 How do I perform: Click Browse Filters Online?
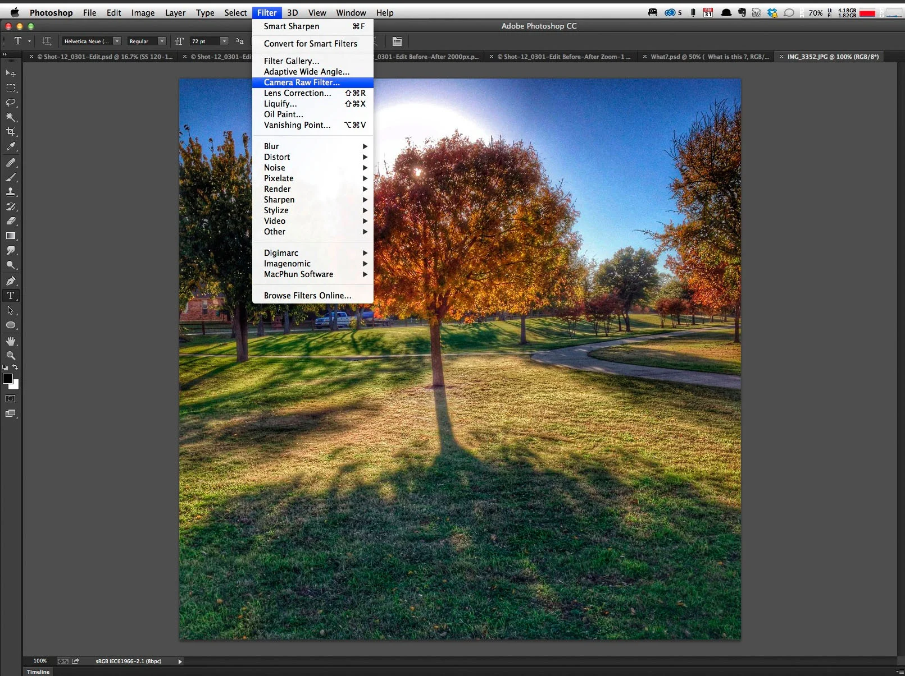point(307,295)
